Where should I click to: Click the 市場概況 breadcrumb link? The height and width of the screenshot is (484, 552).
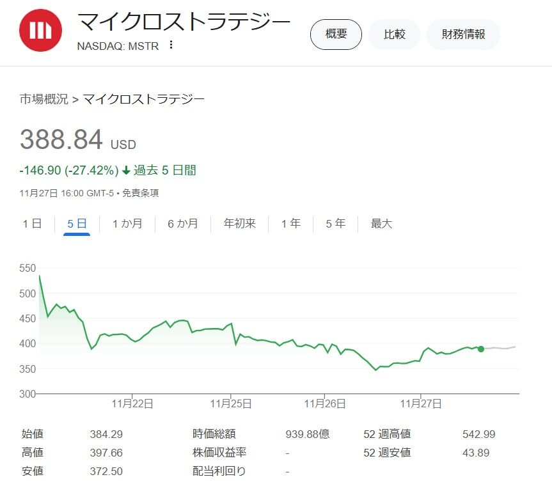point(43,99)
